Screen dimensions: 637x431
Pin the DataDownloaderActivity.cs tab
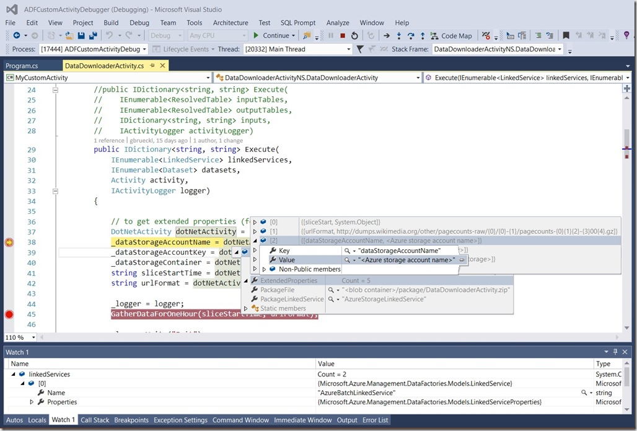click(152, 66)
